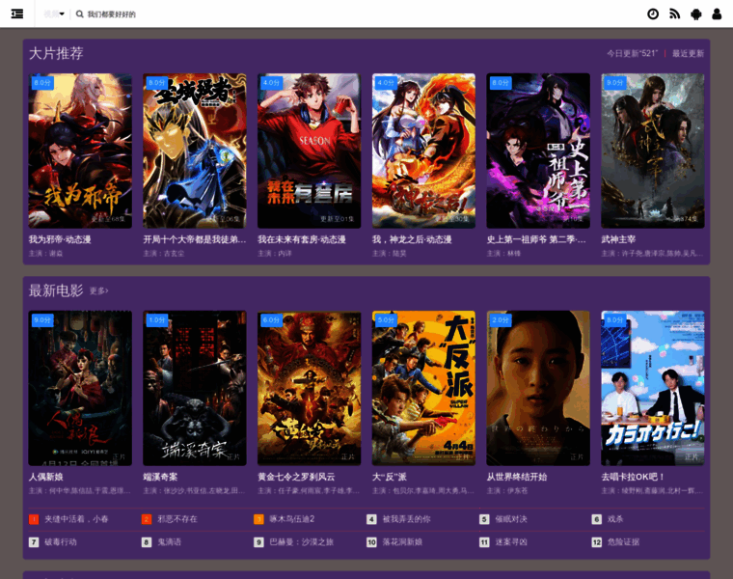This screenshot has width=733, height=579.
Task: Open poster of 我在未来有套房
Action: (309, 151)
